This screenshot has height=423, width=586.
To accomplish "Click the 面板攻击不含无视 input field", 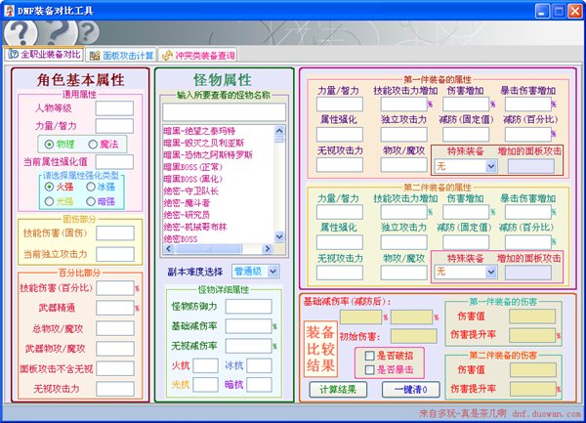I will point(115,369).
